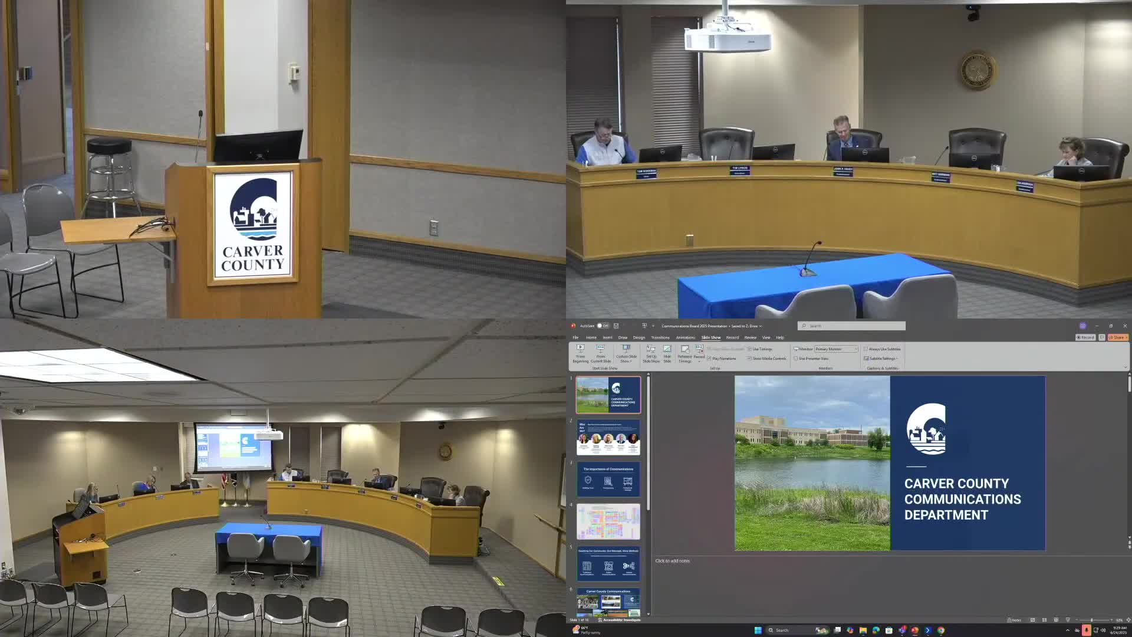
Task: Open the Review ribbon tab
Action: 750,337
